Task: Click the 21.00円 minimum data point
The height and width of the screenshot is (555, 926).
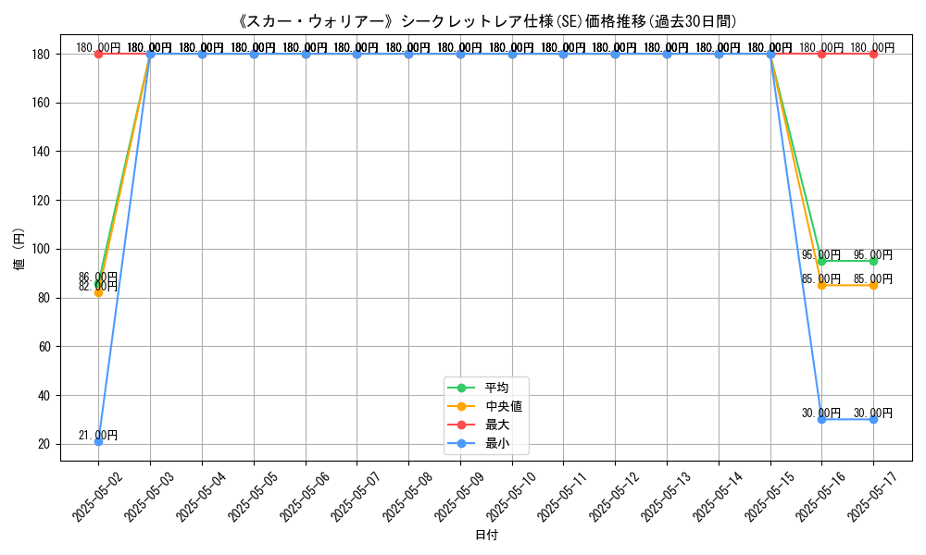Action: point(99,442)
